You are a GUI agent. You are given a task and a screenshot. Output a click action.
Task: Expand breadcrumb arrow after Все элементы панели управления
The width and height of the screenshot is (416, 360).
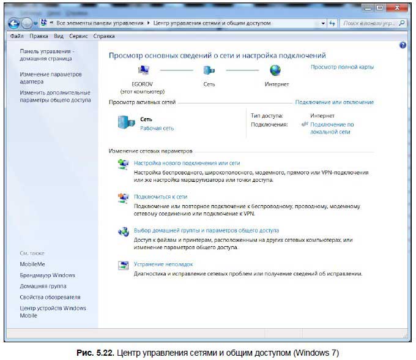[148, 23]
